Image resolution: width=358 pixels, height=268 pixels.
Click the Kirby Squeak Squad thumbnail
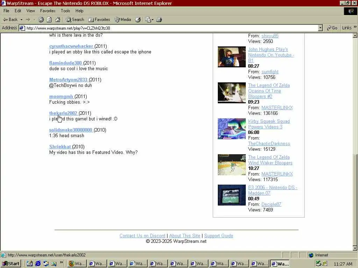(232, 129)
